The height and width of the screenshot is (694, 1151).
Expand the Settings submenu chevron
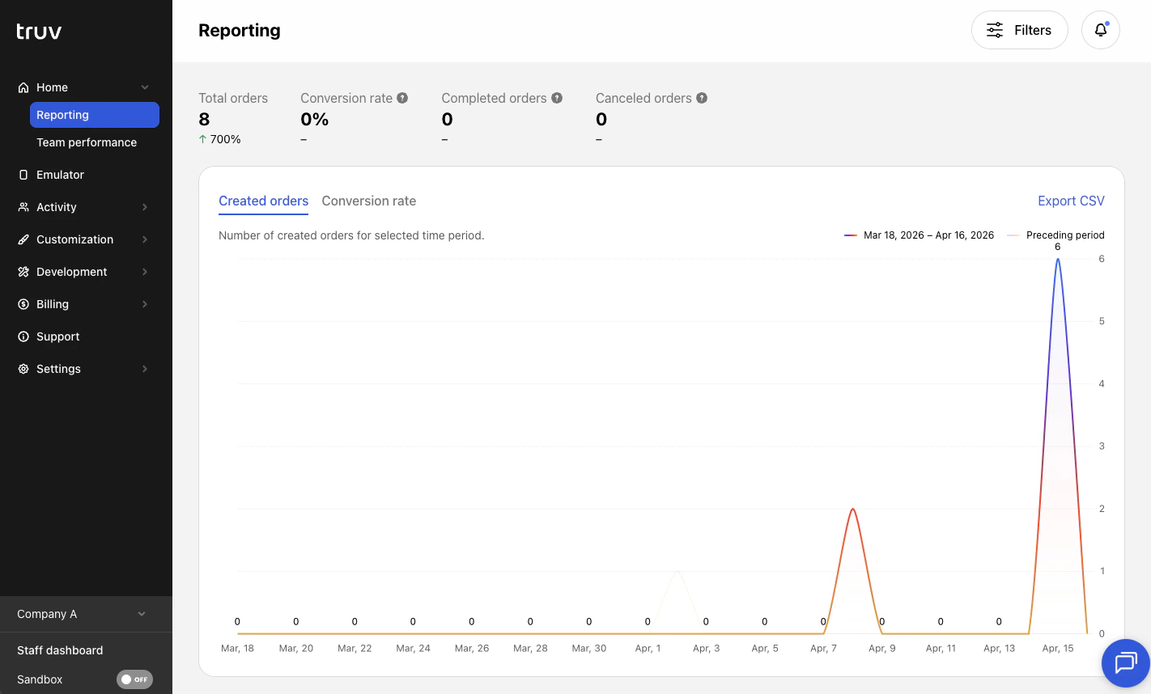coord(145,369)
